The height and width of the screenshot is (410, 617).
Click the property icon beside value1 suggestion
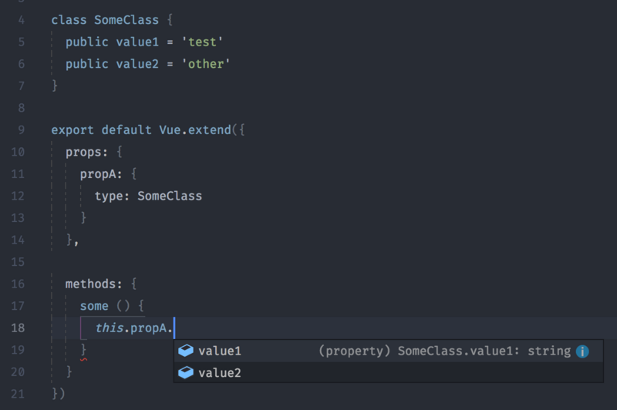pyautogui.click(x=185, y=351)
